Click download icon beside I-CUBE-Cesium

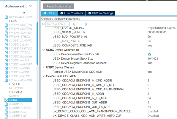6,44
